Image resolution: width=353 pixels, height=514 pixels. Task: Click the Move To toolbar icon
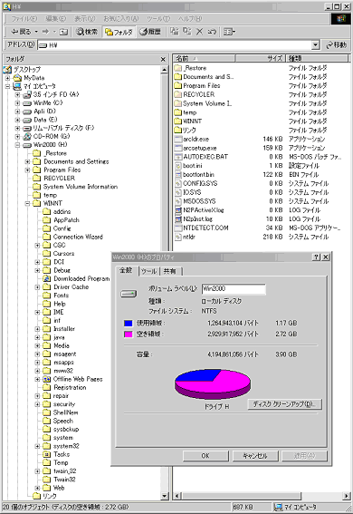pyautogui.click(x=175, y=32)
